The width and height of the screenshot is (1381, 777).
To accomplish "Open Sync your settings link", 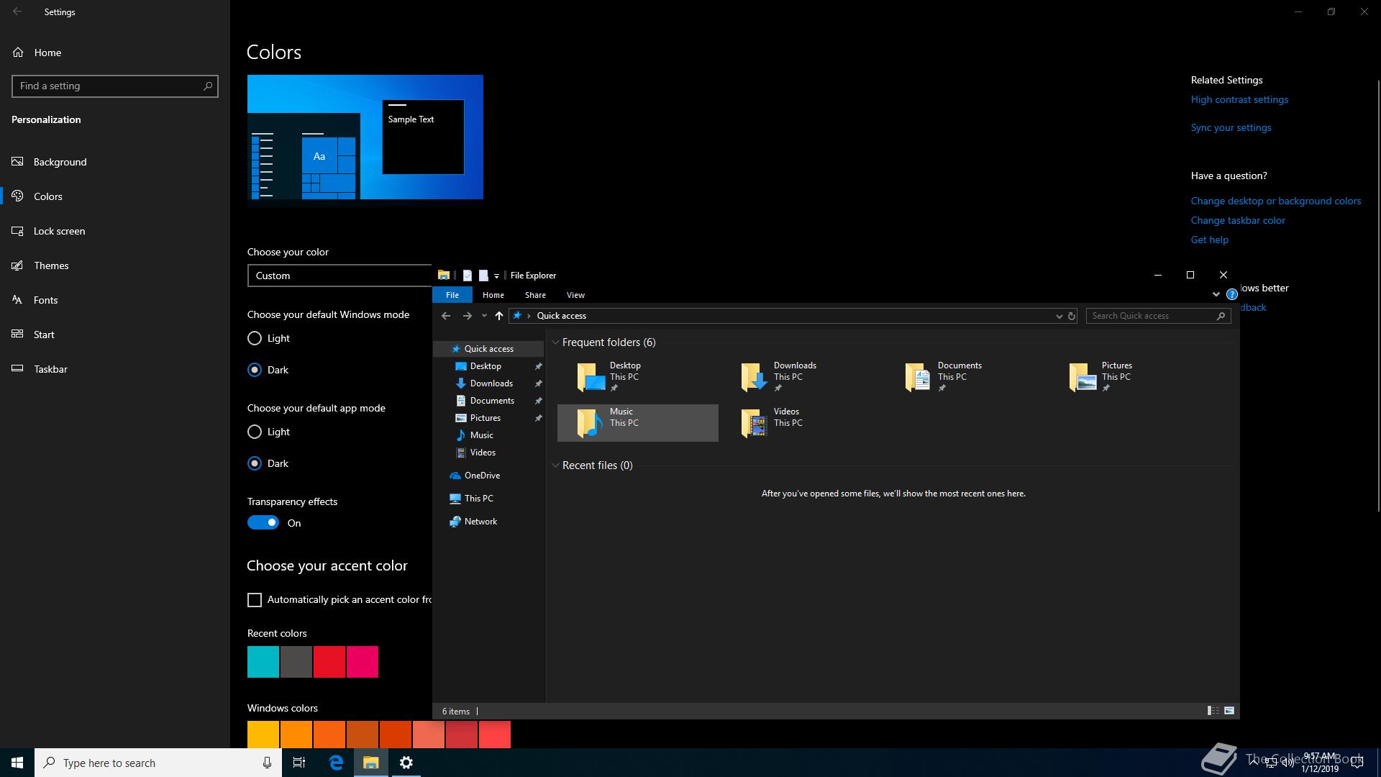I will pyautogui.click(x=1231, y=128).
